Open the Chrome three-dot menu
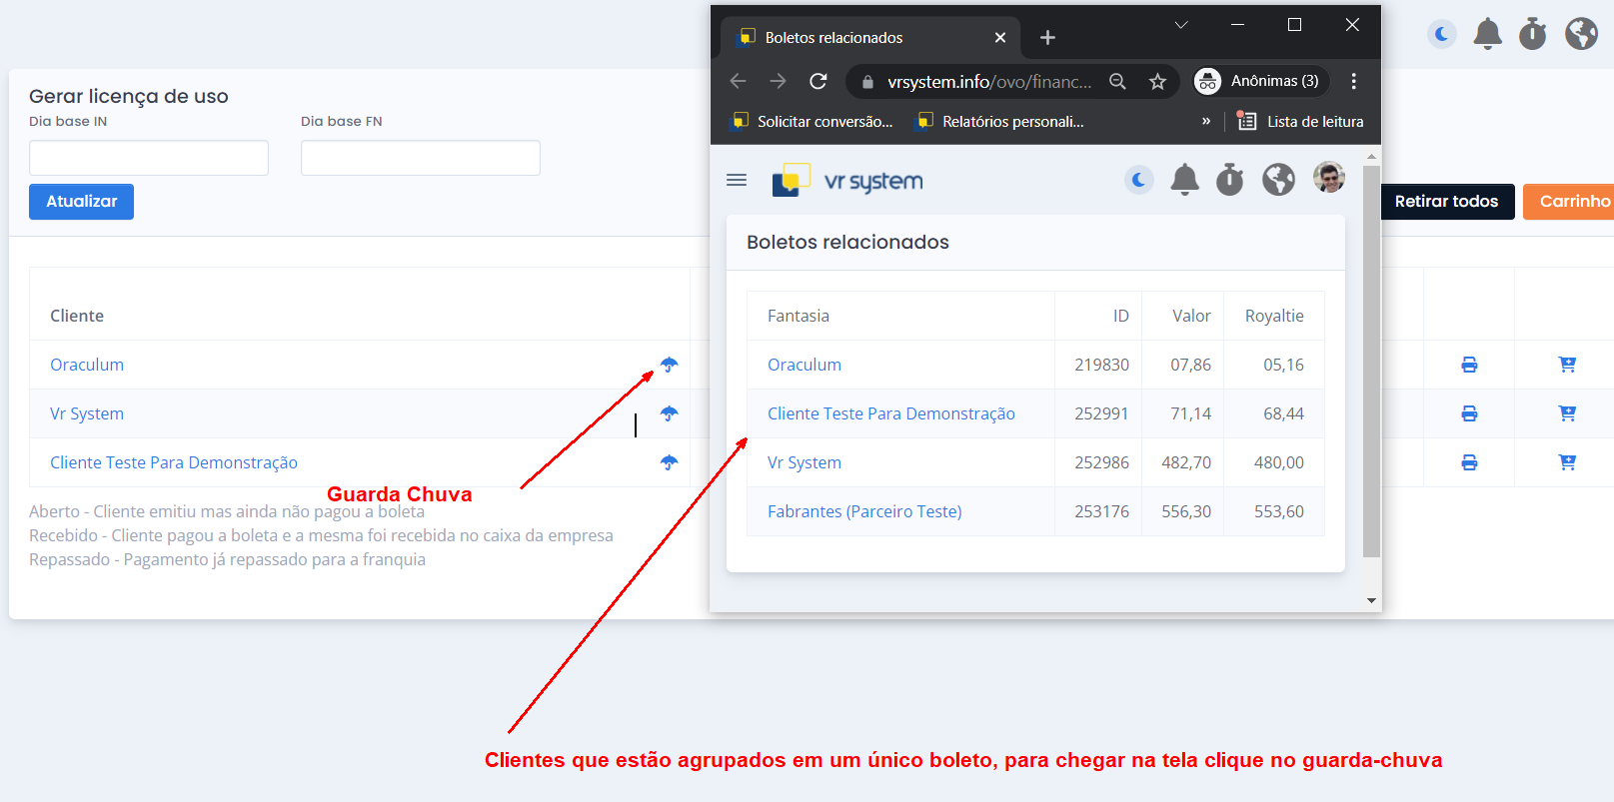 1354,82
